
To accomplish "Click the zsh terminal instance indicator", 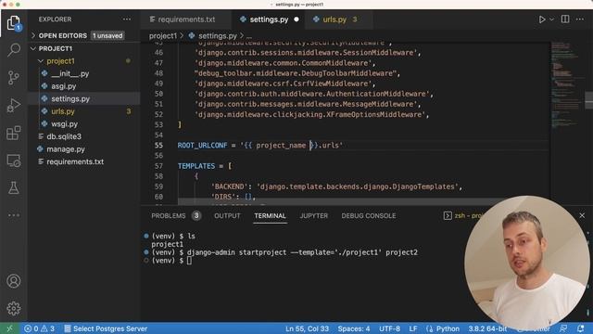I will click(x=464, y=215).
